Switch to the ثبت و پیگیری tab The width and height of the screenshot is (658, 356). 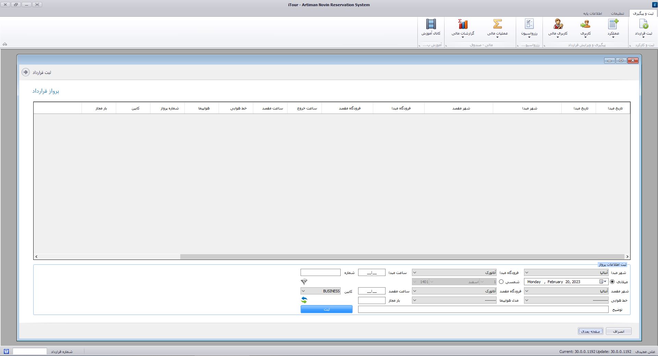(643, 13)
